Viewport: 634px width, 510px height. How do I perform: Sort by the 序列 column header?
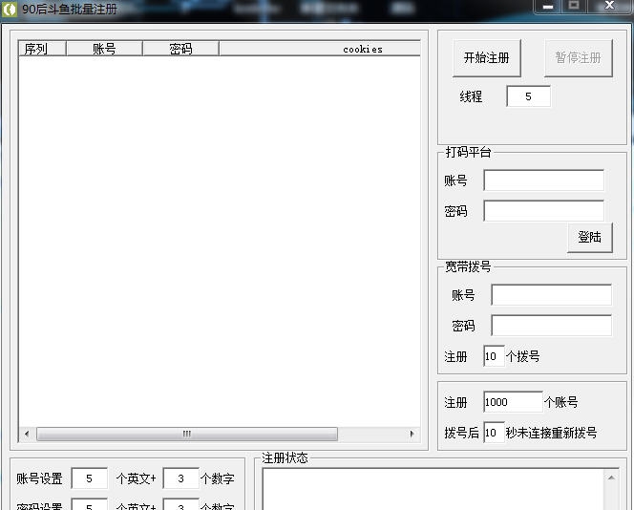(x=42, y=49)
